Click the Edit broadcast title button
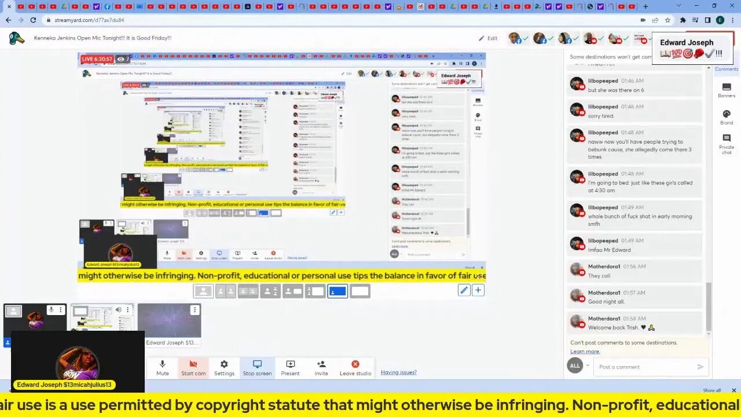The height and width of the screenshot is (417, 741). tap(488, 38)
